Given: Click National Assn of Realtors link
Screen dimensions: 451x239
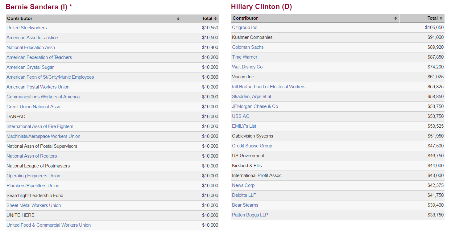Looking at the screenshot, I should coord(32,156).
